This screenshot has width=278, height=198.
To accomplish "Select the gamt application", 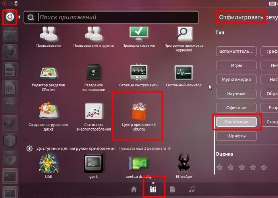I will click(93, 166).
